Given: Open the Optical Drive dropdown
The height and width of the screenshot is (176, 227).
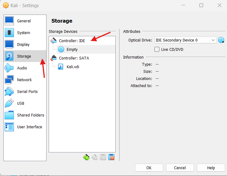Looking at the screenshot, I should pyautogui.click(x=185, y=40).
